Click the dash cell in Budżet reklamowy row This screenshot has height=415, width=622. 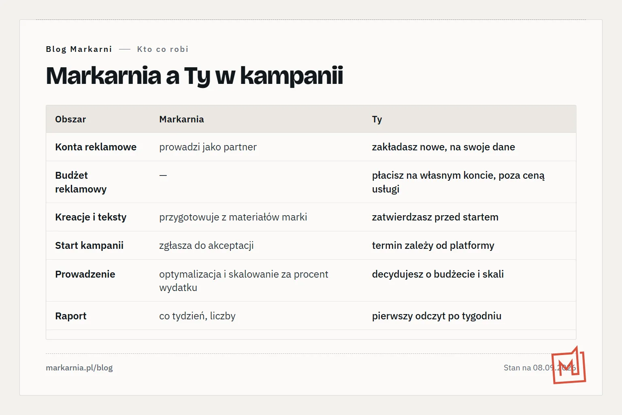point(163,175)
